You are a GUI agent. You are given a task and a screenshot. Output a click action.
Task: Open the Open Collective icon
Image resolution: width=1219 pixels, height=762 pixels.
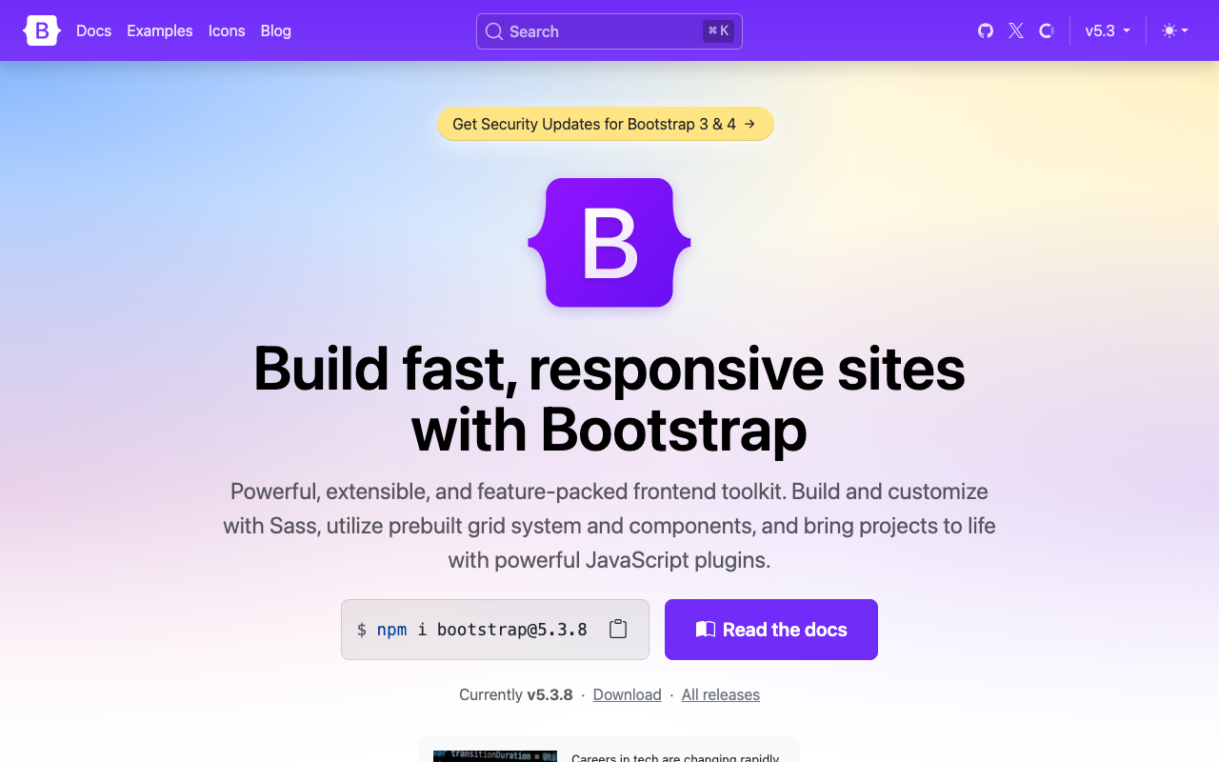pos(1046,30)
